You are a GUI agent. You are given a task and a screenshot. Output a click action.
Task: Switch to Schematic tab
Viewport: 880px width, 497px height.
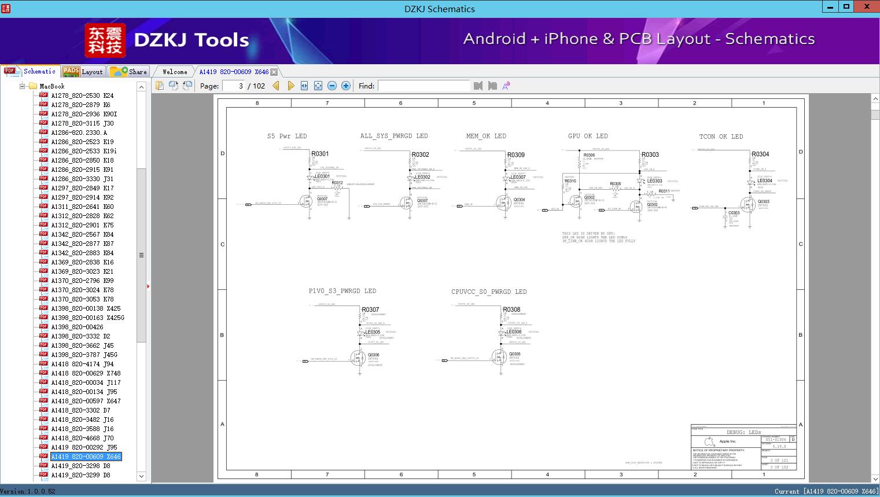point(30,71)
